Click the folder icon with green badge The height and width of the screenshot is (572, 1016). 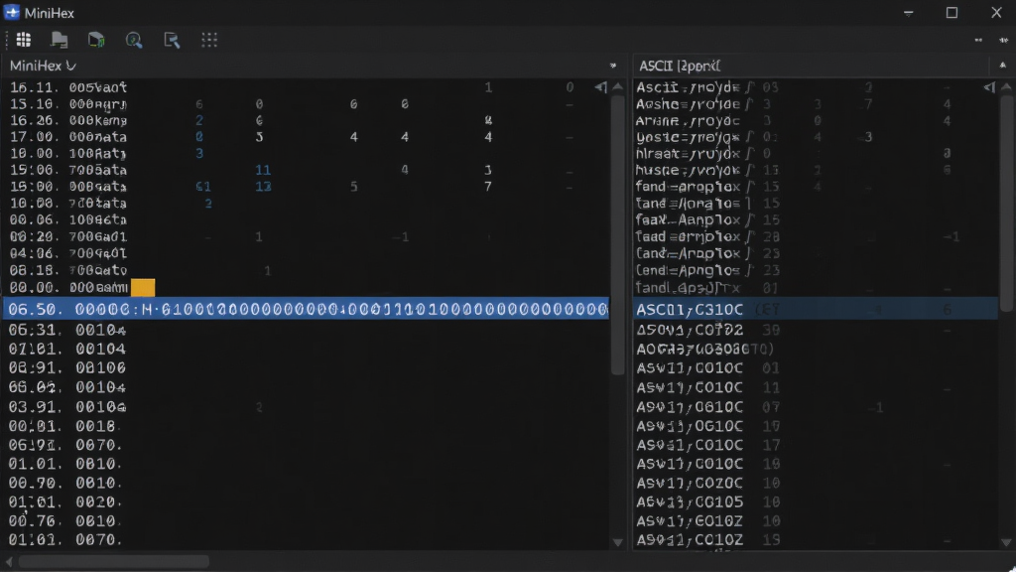click(x=96, y=40)
